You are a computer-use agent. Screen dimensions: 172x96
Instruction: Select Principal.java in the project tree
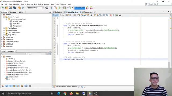pyautogui.click(x=17, y=26)
